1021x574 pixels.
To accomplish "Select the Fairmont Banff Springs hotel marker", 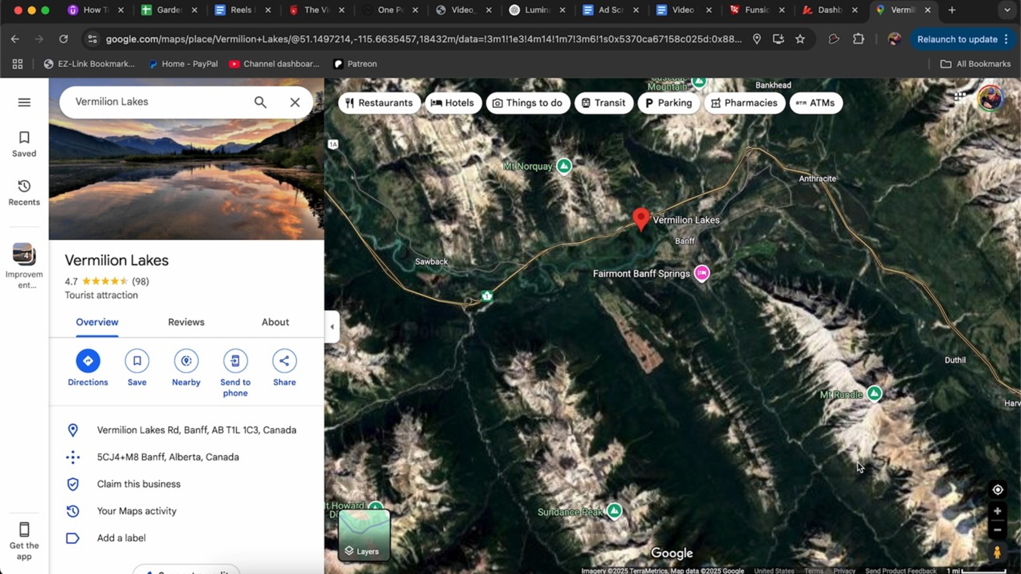I will coord(702,273).
